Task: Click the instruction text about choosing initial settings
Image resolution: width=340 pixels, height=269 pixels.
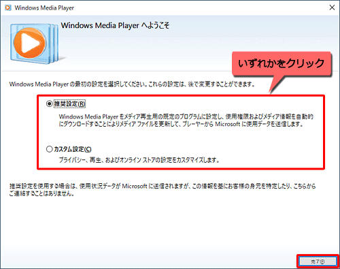Action: (132, 84)
